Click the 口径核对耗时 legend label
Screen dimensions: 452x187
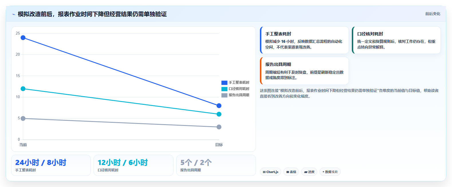[x=239, y=89]
